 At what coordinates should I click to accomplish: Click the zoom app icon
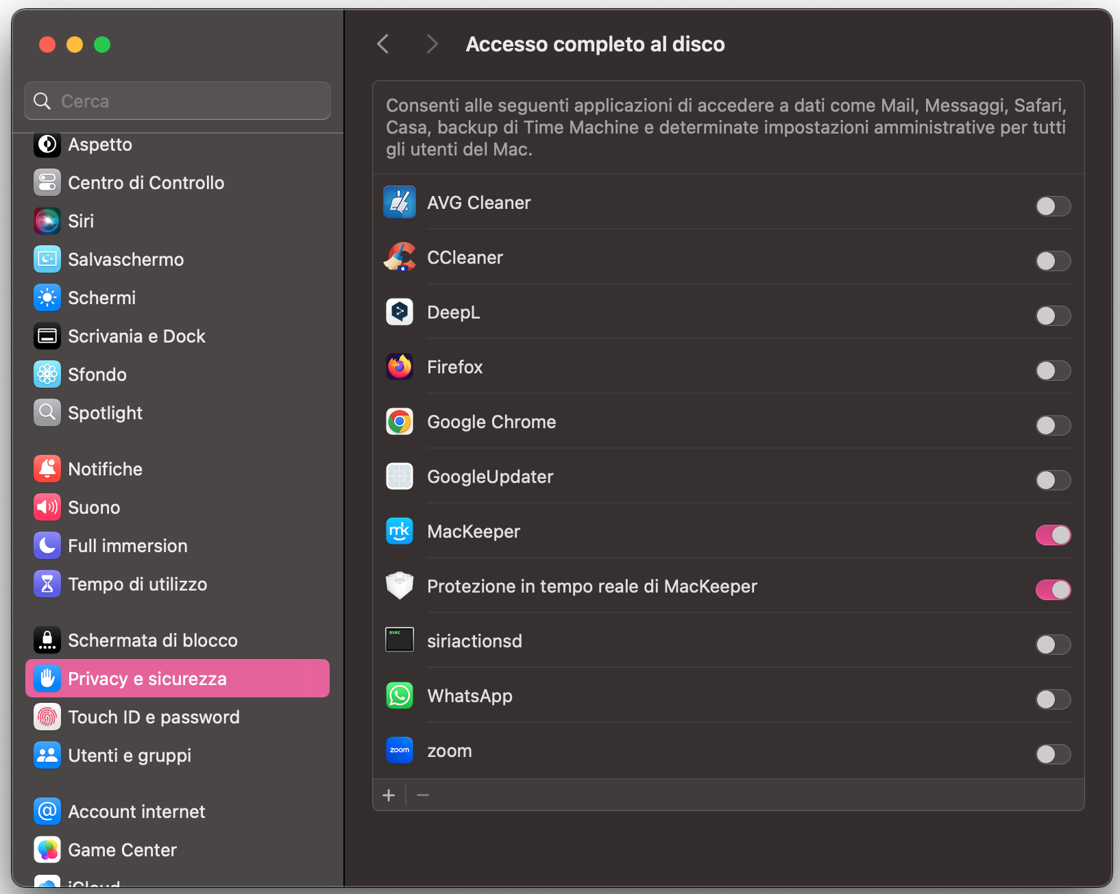pos(400,750)
